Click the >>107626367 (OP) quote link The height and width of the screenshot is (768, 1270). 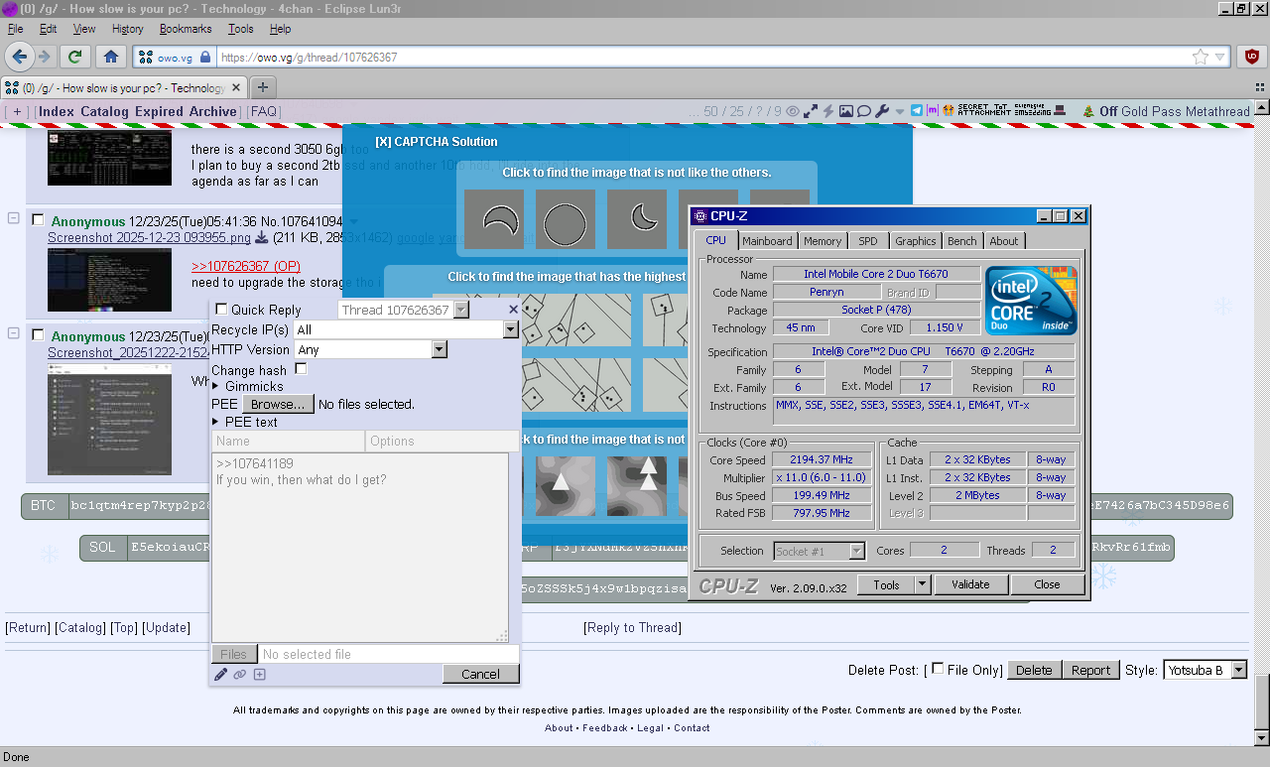[x=246, y=266]
